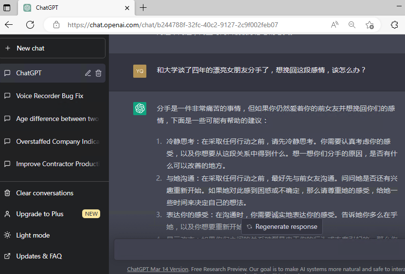405x274 pixels.
Task: Close the ChatGPT browser tab
Action: click(x=127, y=8)
